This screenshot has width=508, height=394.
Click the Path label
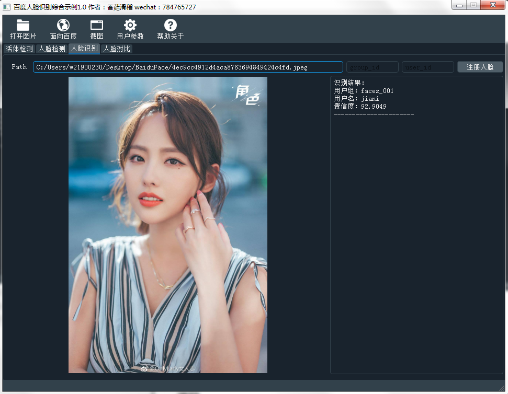pos(19,67)
